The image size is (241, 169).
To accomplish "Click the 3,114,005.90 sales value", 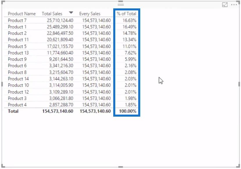I will tap(61, 85).
